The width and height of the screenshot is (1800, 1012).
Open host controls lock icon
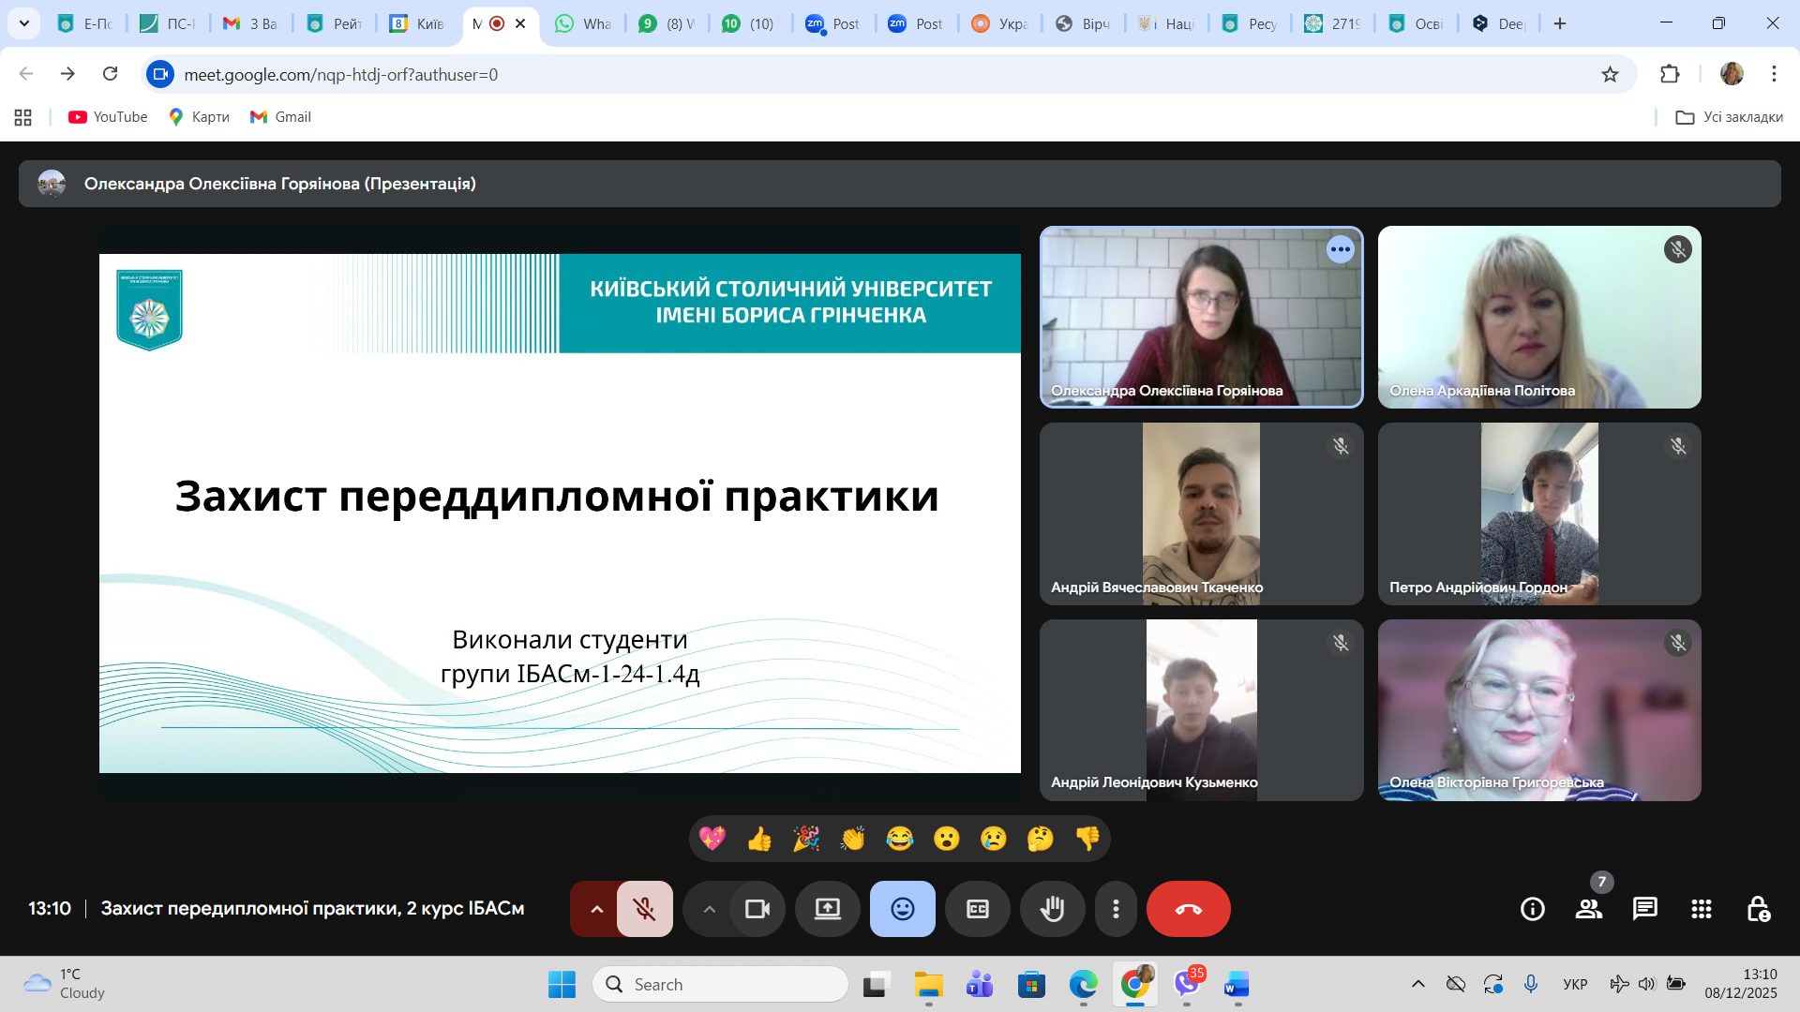pos(1757,909)
